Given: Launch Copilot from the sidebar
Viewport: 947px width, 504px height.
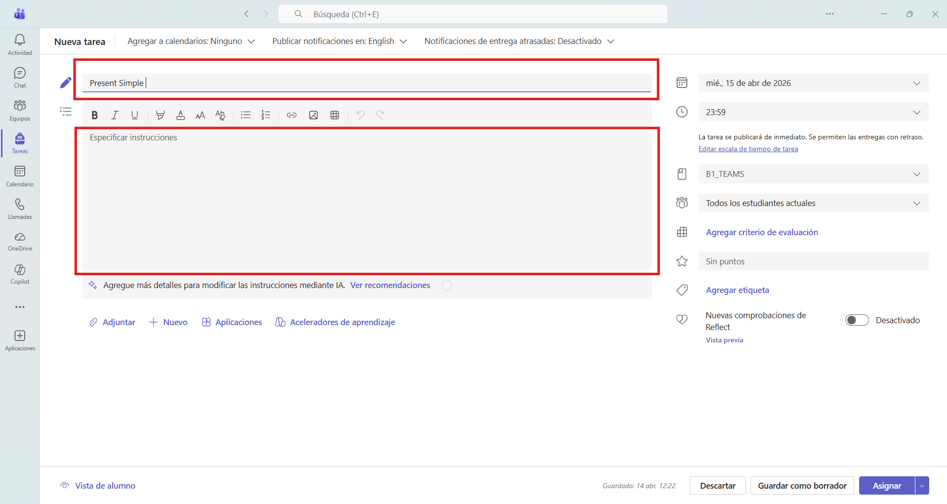Looking at the screenshot, I should coord(20,274).
